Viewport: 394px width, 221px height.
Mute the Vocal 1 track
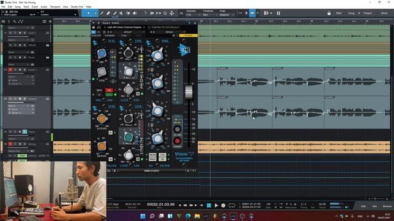click(x=10, y=69)
